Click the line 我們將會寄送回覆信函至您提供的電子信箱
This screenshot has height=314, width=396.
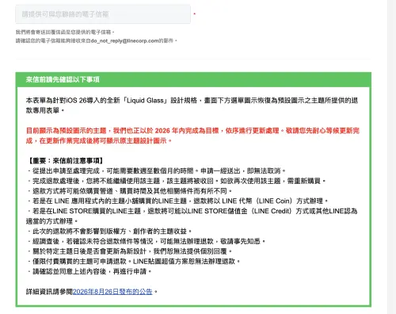click(x=65, y=32)
